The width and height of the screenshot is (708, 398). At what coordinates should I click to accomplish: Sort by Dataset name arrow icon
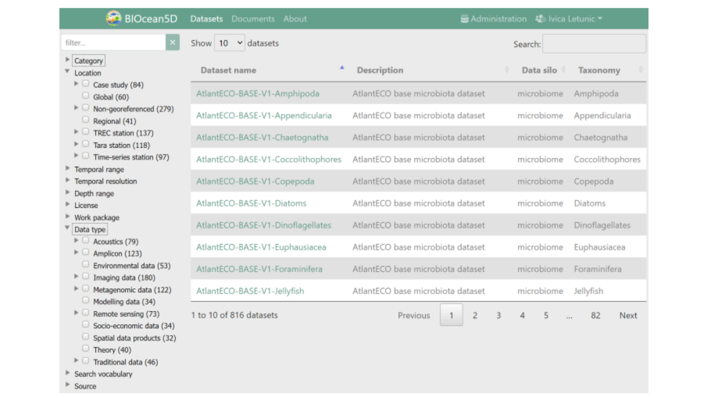click(342, 68)
